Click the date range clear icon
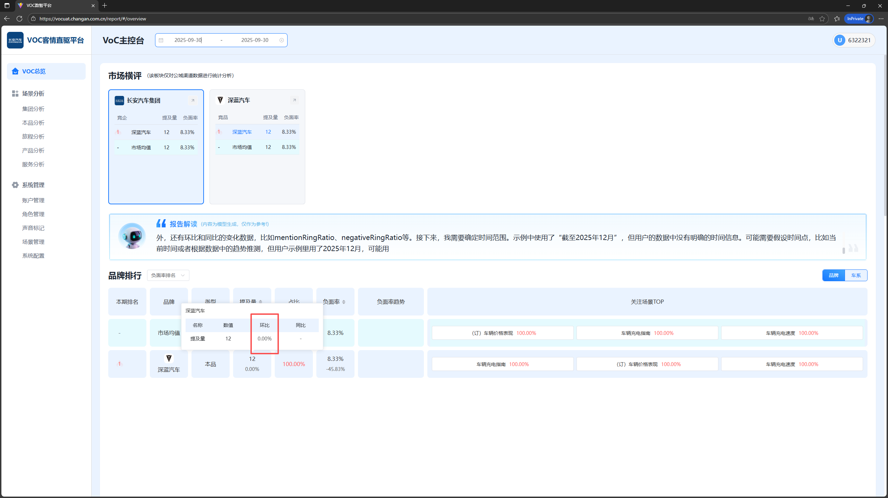 click(x=282, y=40)
